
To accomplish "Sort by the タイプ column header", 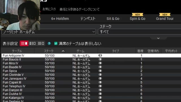I will [116, 51].
